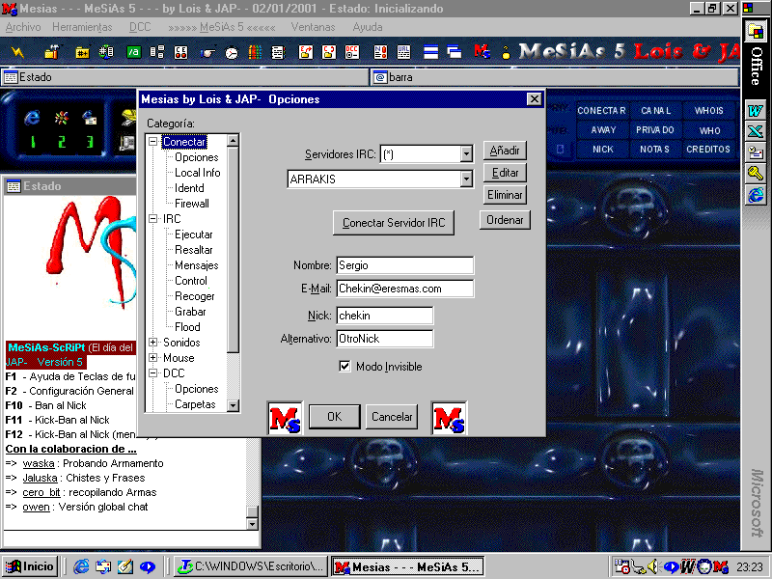Click the Cancelar button
The height and width of the screenshot is (579, 772).
click(x=392, y=417)
